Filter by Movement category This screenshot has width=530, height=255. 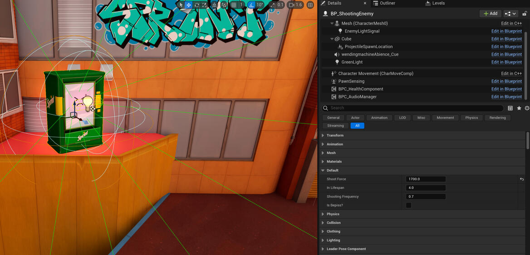click(445, 118)
